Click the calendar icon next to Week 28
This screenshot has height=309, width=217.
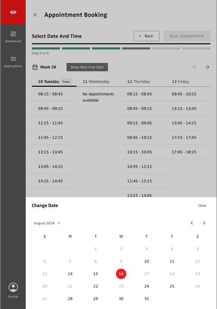click(x=35, y=67)
